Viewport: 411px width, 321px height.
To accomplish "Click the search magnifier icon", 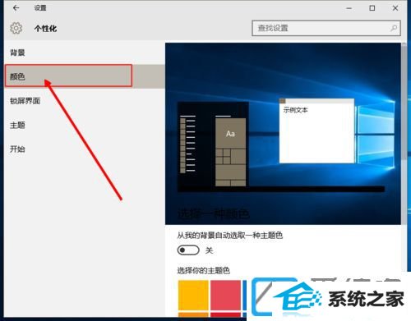I will tap(394, 28).
